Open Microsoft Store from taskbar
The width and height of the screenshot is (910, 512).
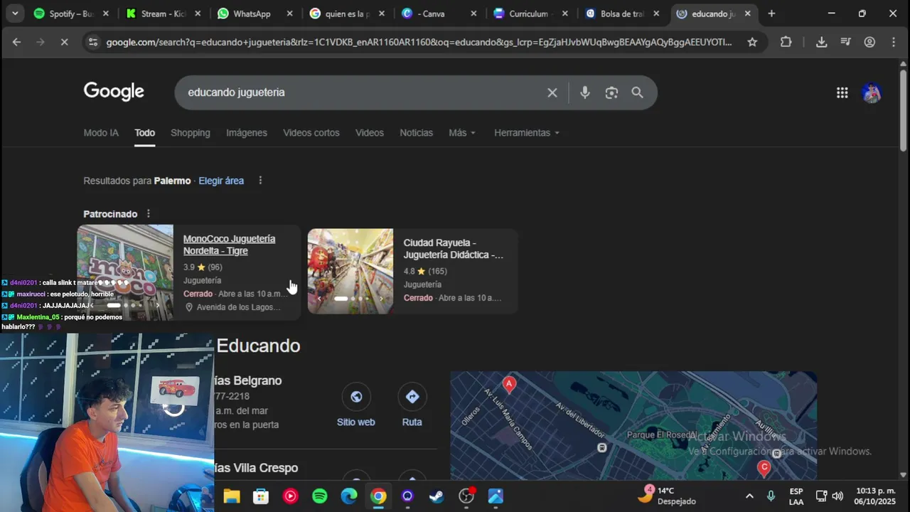click(x=261, y=496)
